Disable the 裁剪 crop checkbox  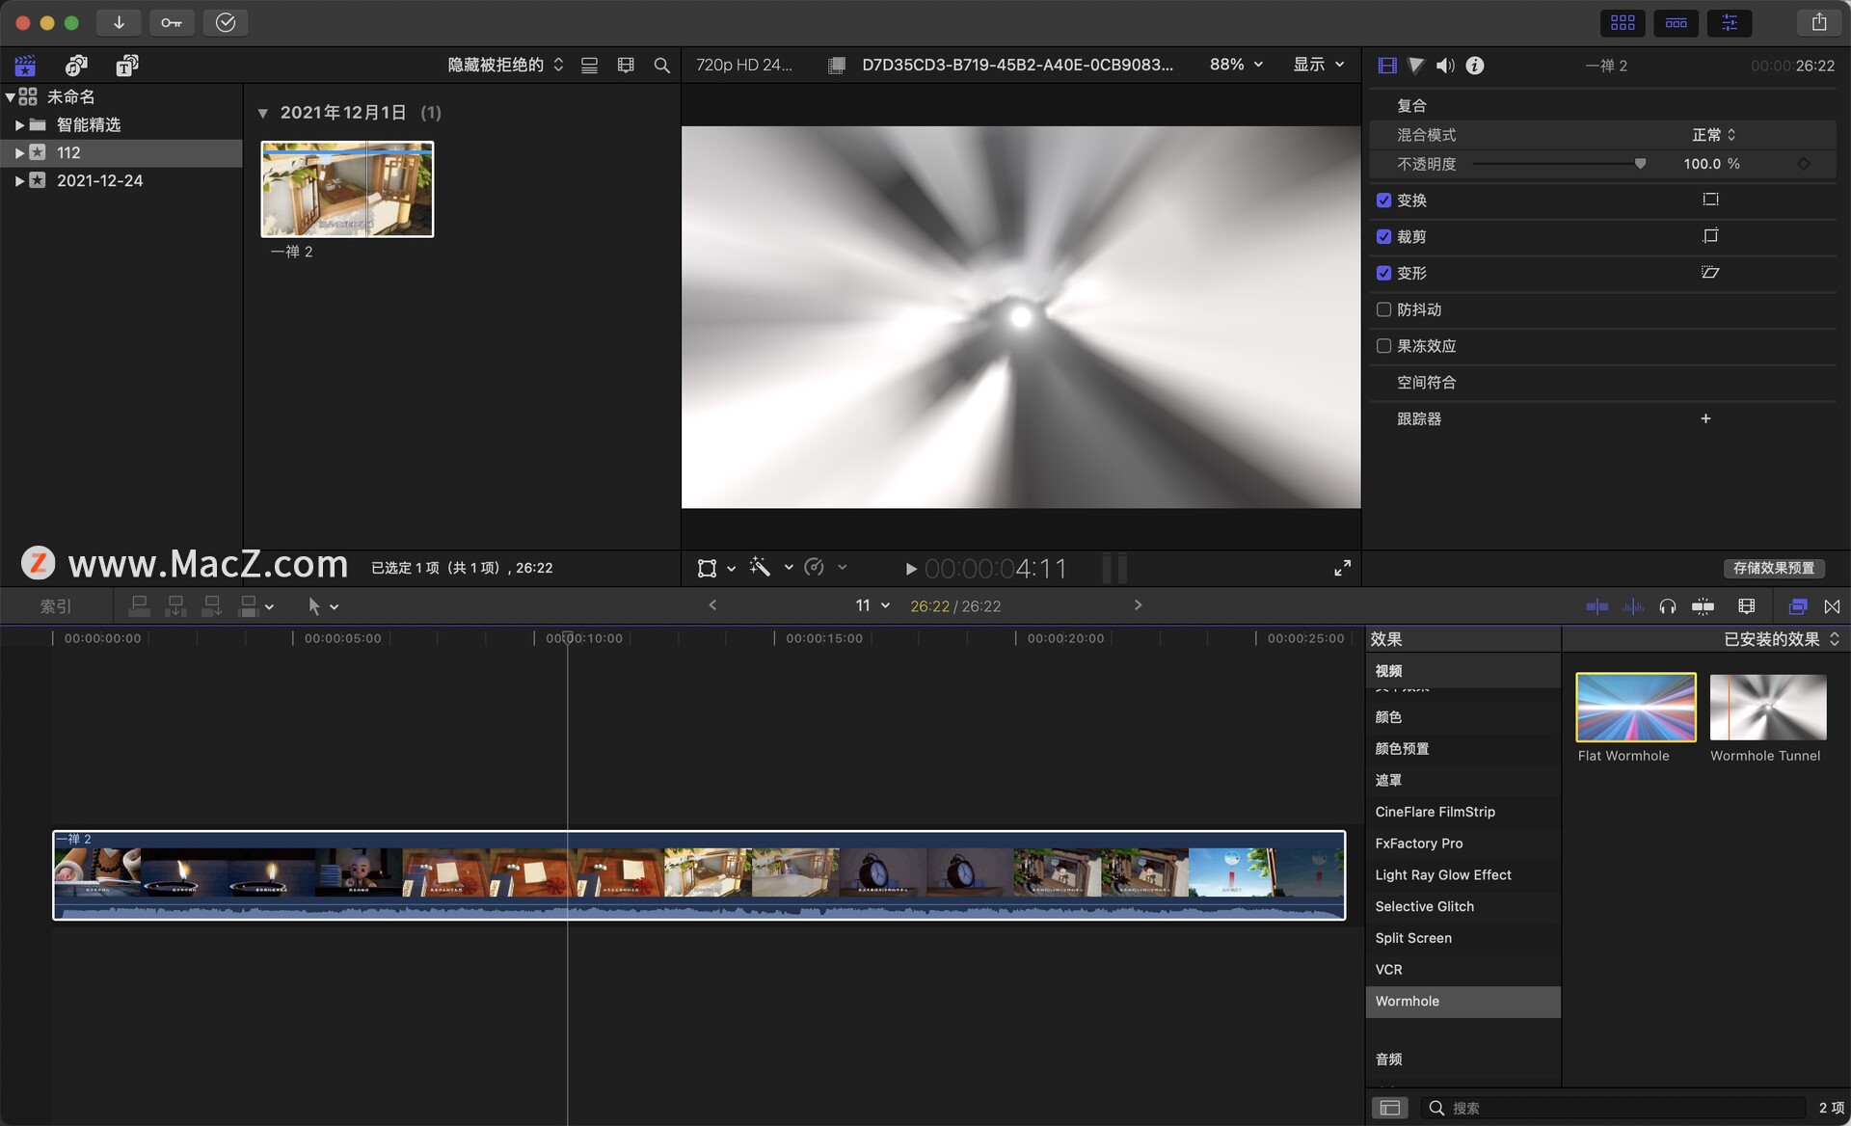coord(1383,236)
